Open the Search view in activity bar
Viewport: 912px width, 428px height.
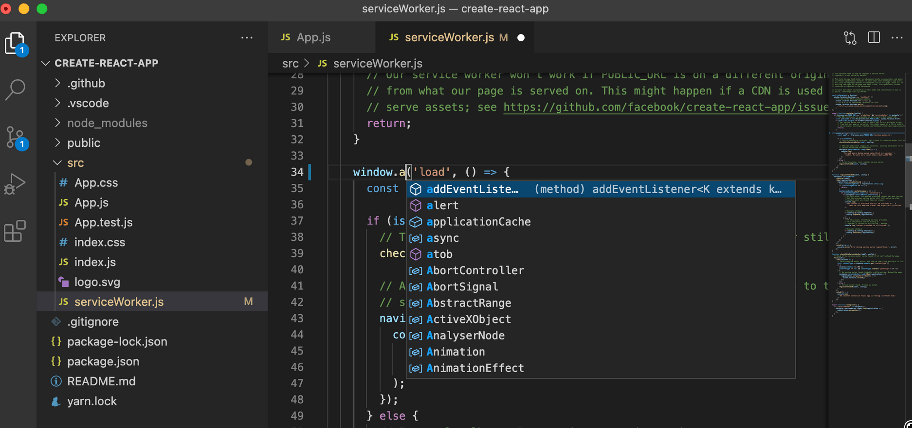(x=15, y=89)
